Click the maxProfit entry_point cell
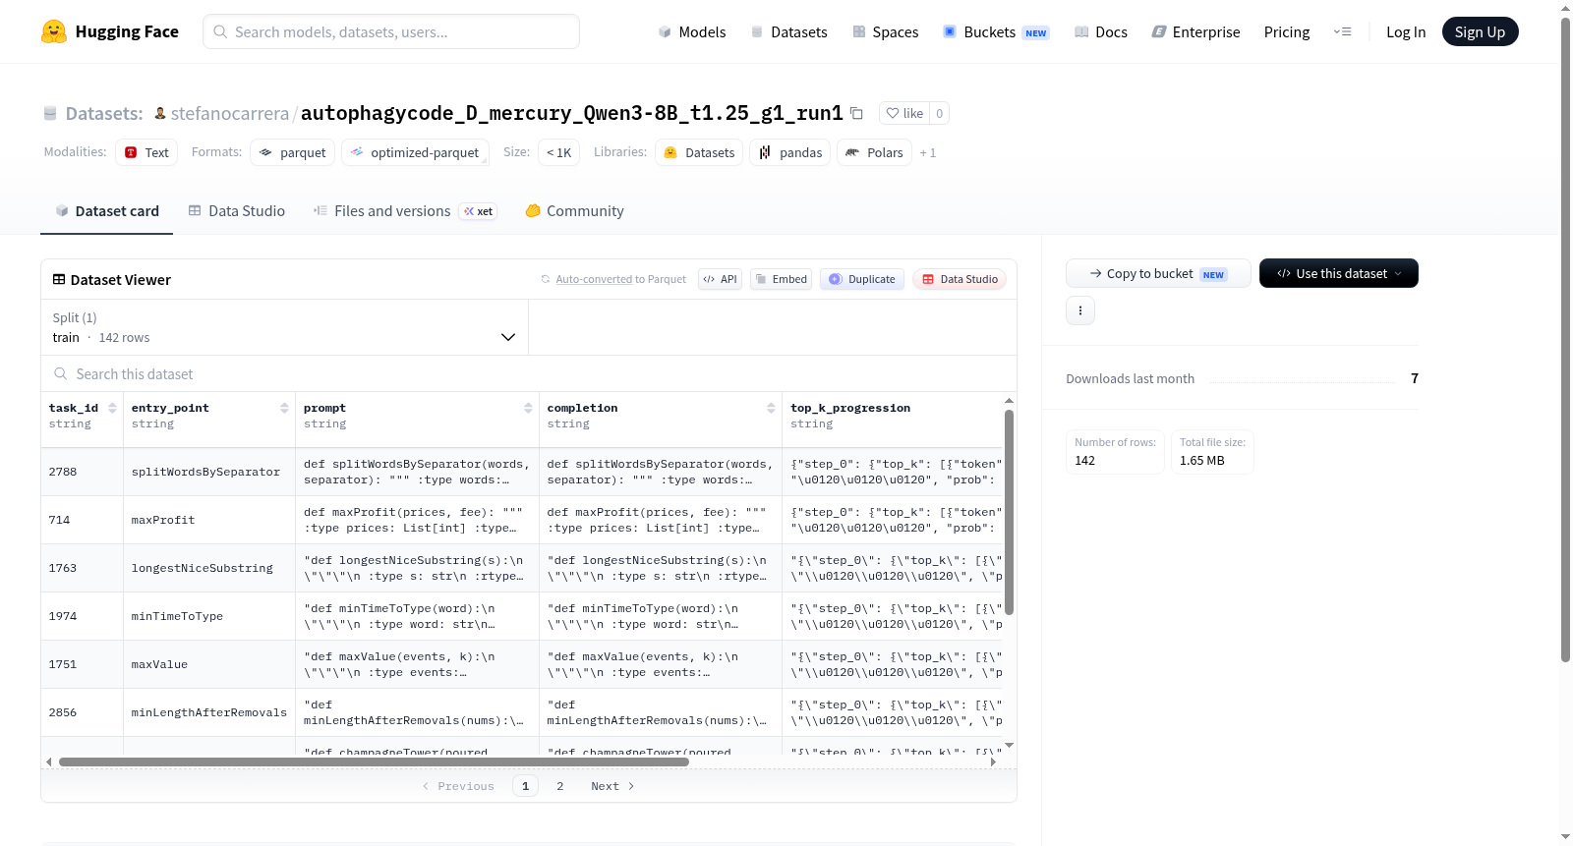Screen dimensions: 1573x846 [209, 520]
